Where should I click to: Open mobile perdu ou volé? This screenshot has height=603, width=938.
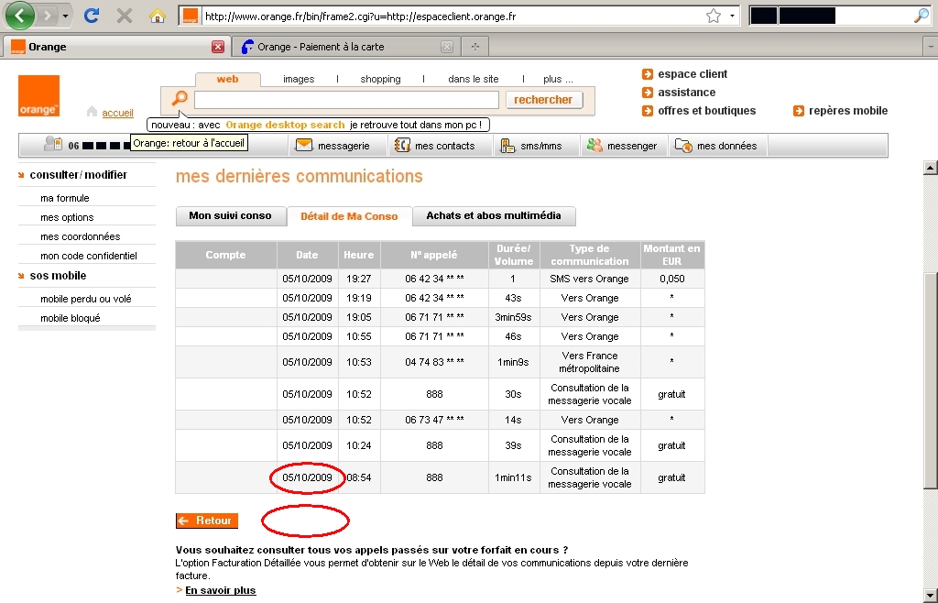click(85, 299)
